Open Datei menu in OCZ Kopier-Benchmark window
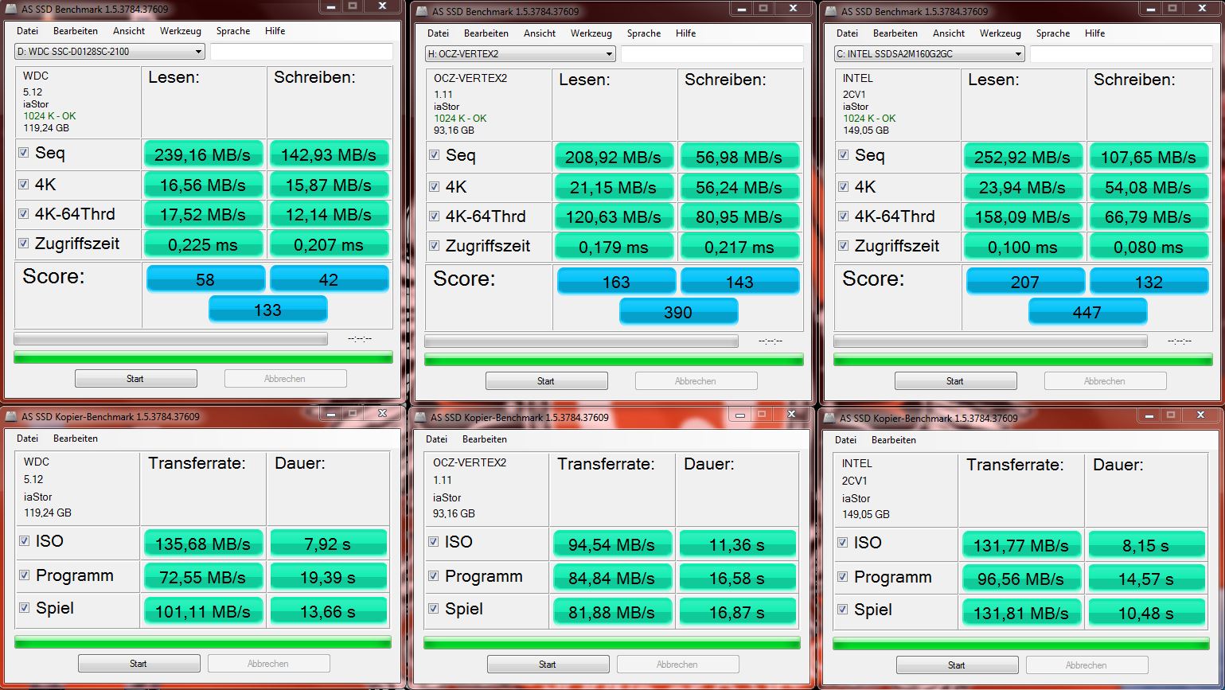The image size is (1225, 690). point(436,439)
